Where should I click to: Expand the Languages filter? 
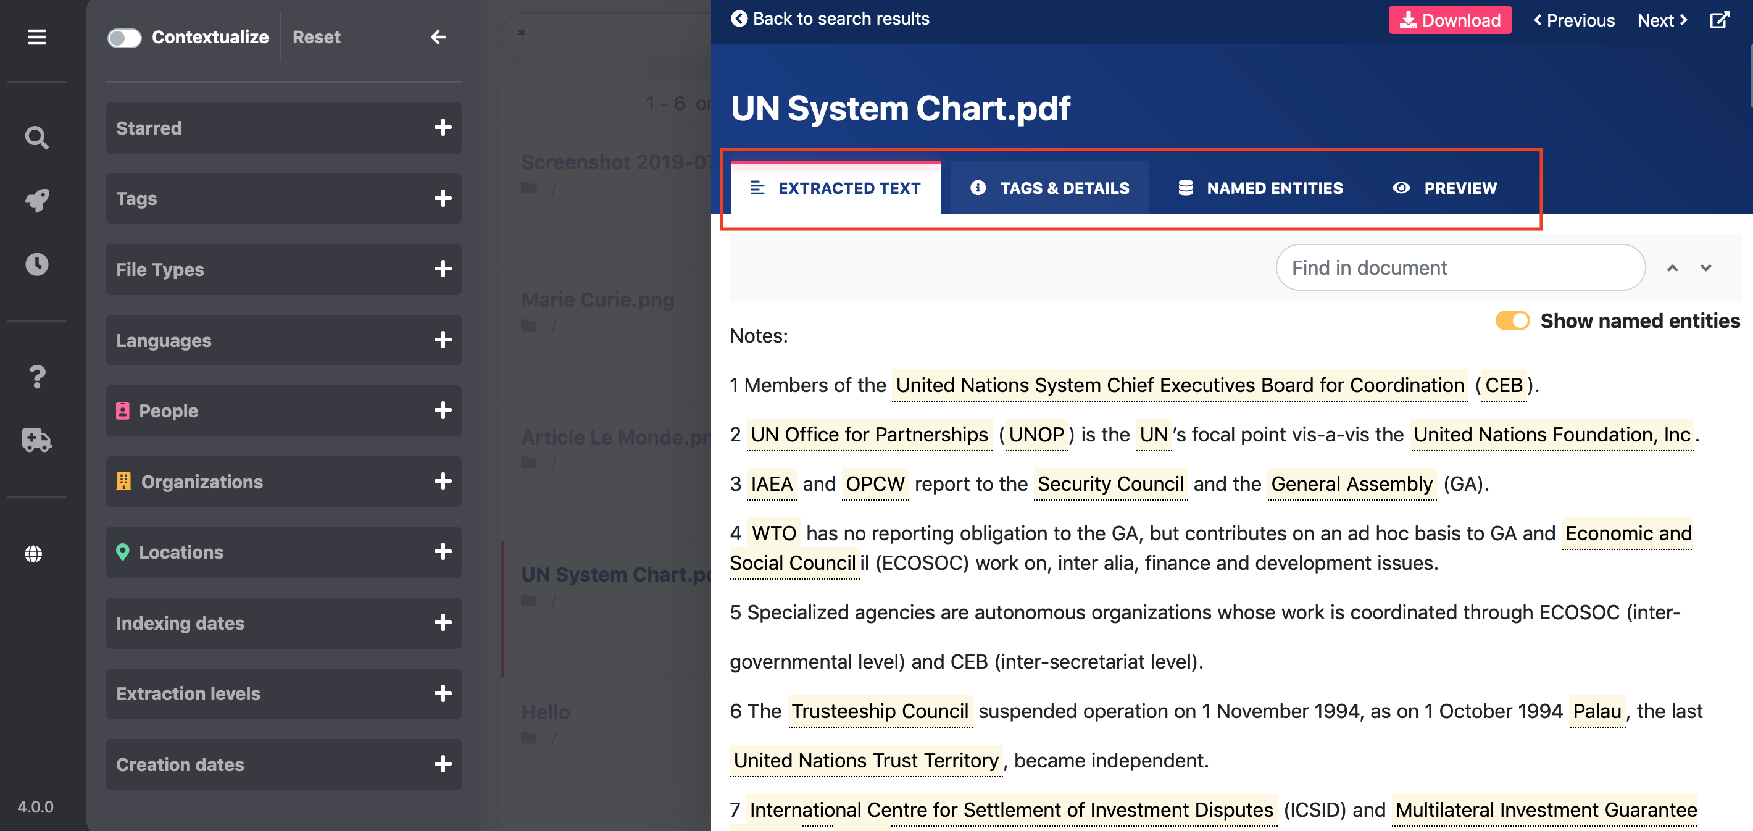click(x=443, y=340)
